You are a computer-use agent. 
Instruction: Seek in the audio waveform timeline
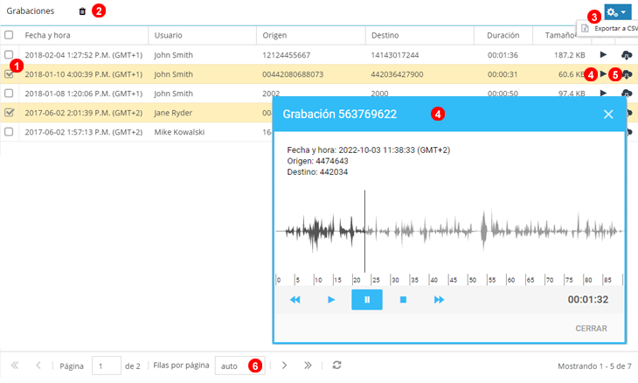(x=447, y=232)
